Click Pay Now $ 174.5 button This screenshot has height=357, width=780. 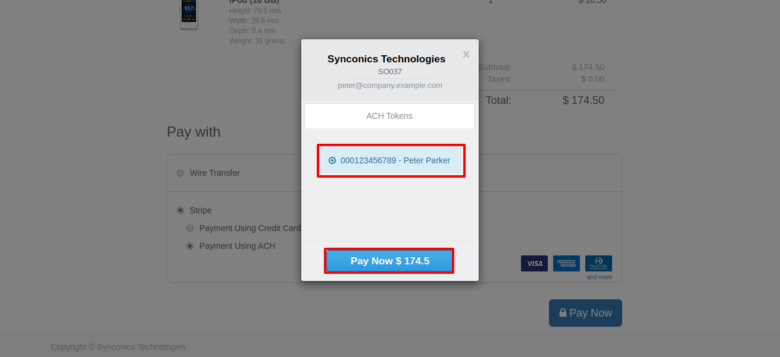click(389, 261)
